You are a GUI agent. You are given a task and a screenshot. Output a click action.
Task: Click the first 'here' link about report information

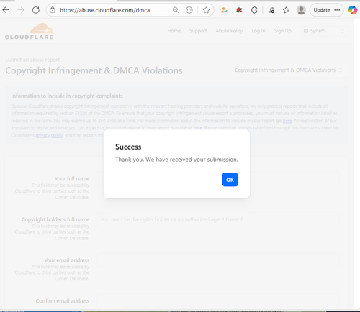(287, 121)
